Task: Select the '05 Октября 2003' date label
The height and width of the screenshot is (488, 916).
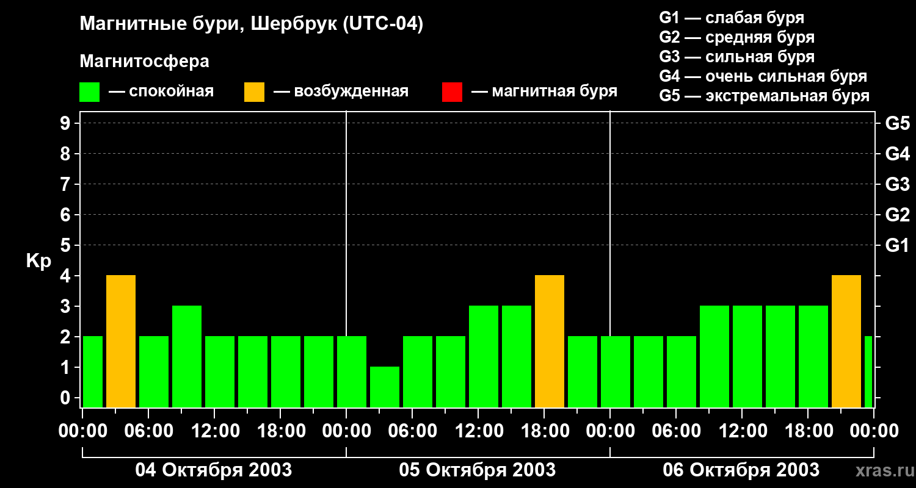Action: pos(478,470)
